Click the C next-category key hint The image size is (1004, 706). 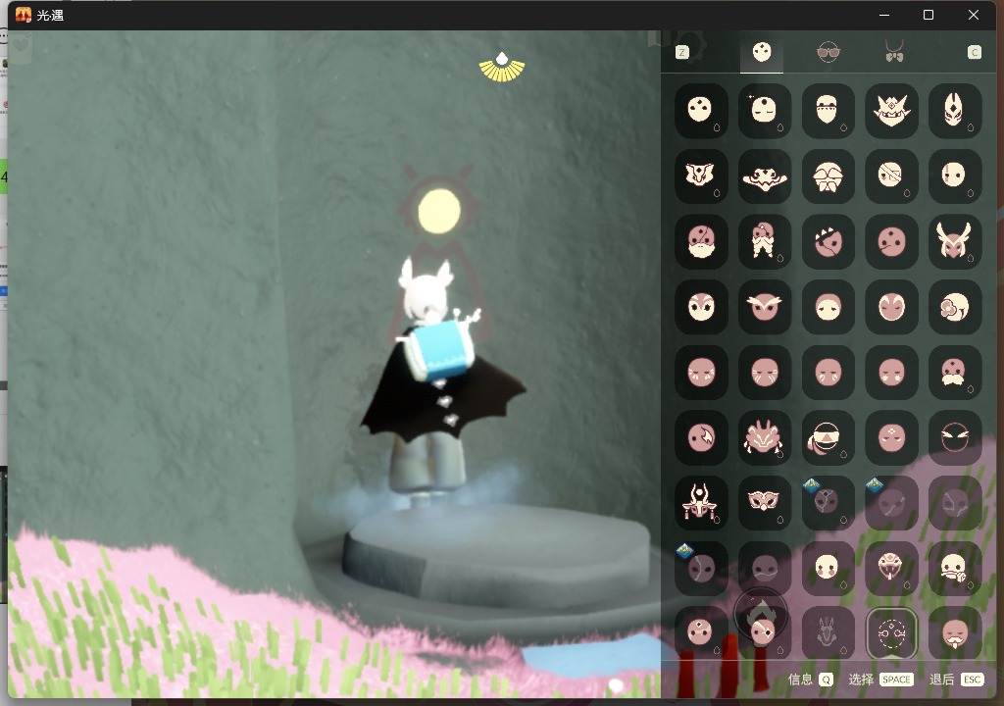tap(974, 53)
